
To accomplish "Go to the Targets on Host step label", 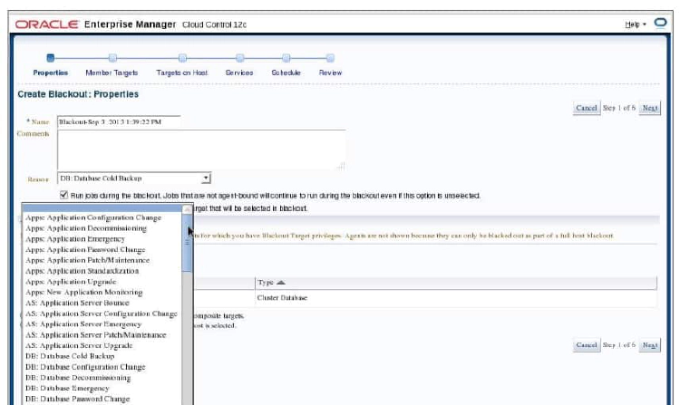I will (x=181, y=72).
